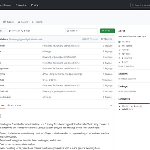The width and height of the screenshot is (150, 150).
Task: Open the 9 Commits history
Action: tap(106, 39)
